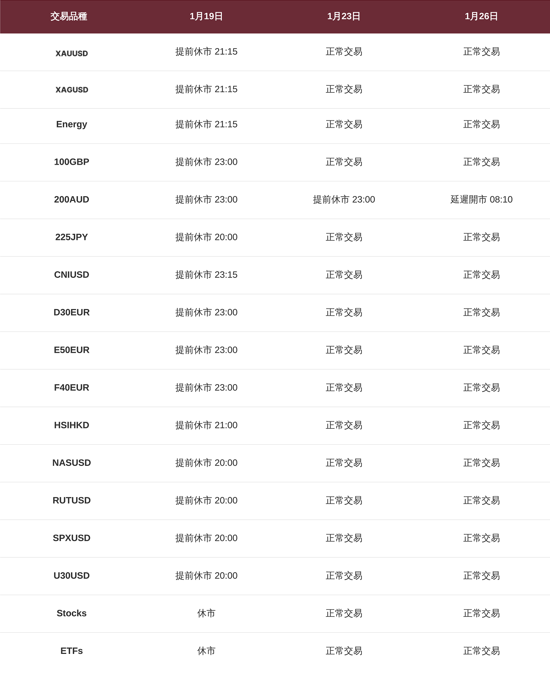Click the 休市 cell in Stocks row
The height and width of the screenshot is (674, 550).
(206, 613)
